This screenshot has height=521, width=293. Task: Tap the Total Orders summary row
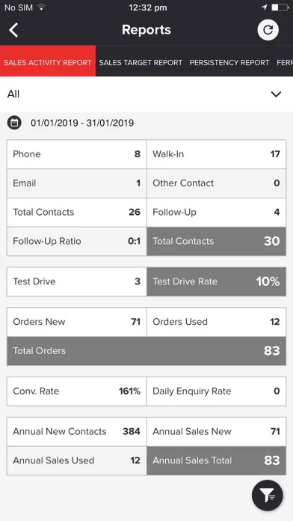146,351
